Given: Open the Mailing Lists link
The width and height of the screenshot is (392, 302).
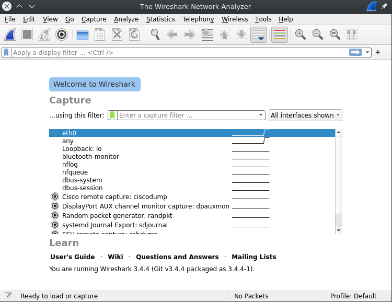Looking at the screenshot, I should 253,257.
